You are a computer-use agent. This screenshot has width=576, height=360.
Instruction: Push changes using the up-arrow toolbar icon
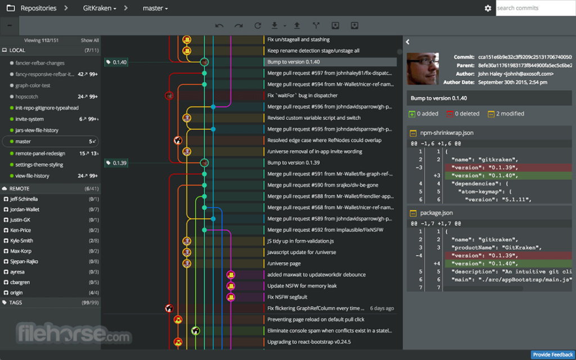297,25
